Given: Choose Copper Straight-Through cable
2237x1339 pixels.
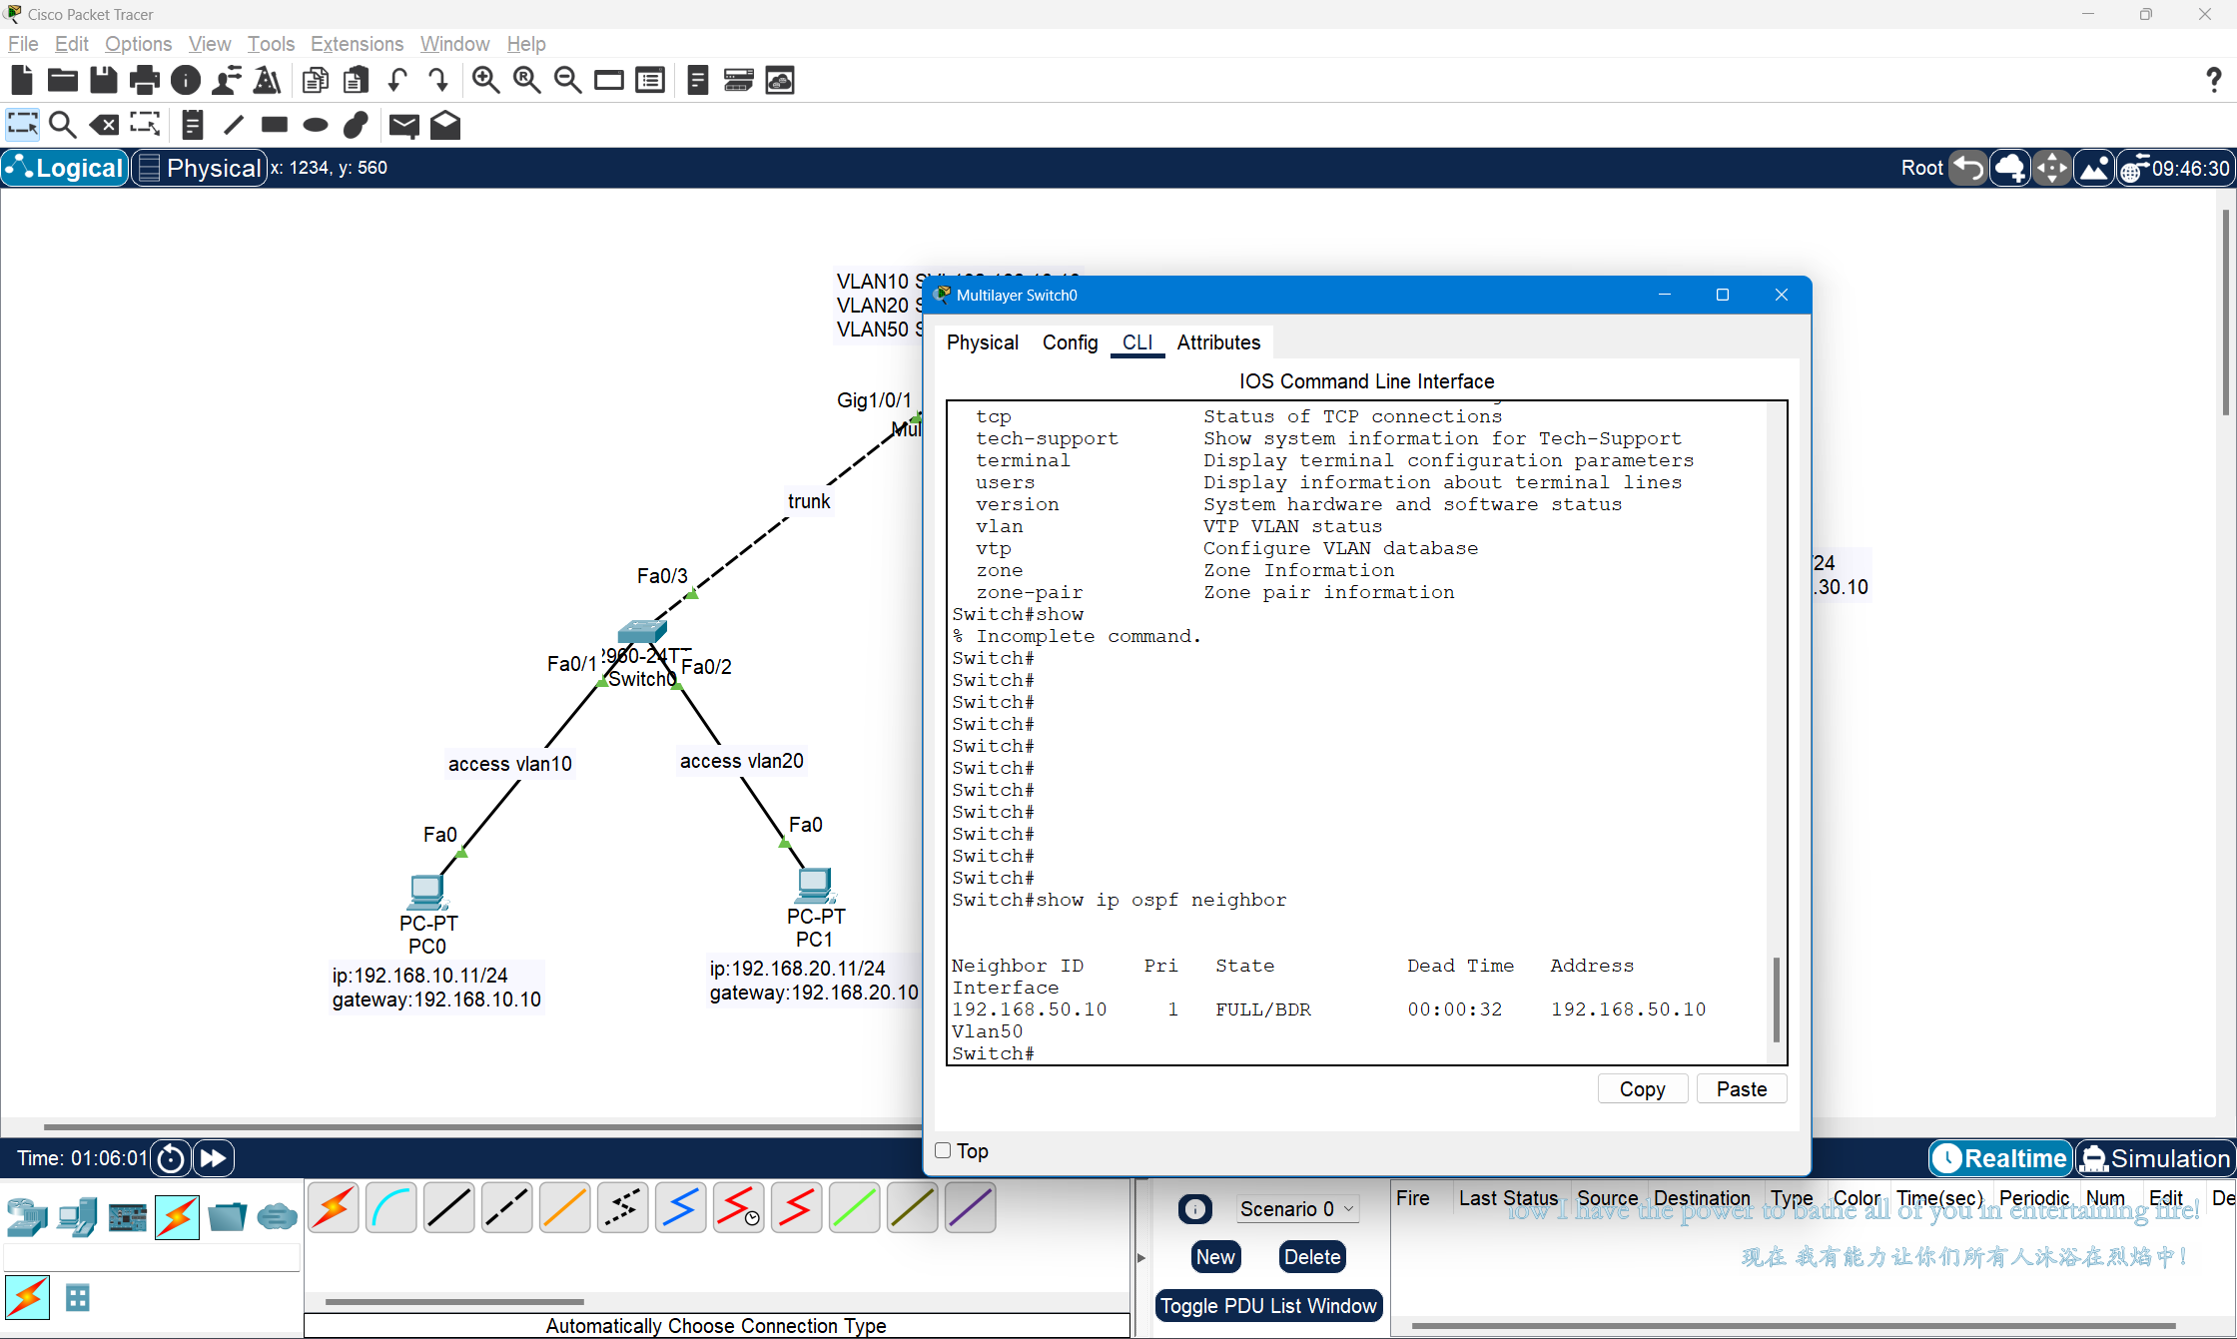Looking at the screenshot, I should [x=449, y=1207].
